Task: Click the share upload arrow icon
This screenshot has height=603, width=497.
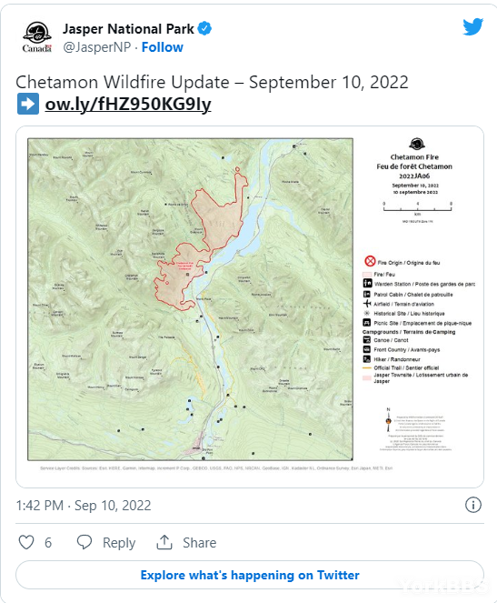Action: pos(164,542)
